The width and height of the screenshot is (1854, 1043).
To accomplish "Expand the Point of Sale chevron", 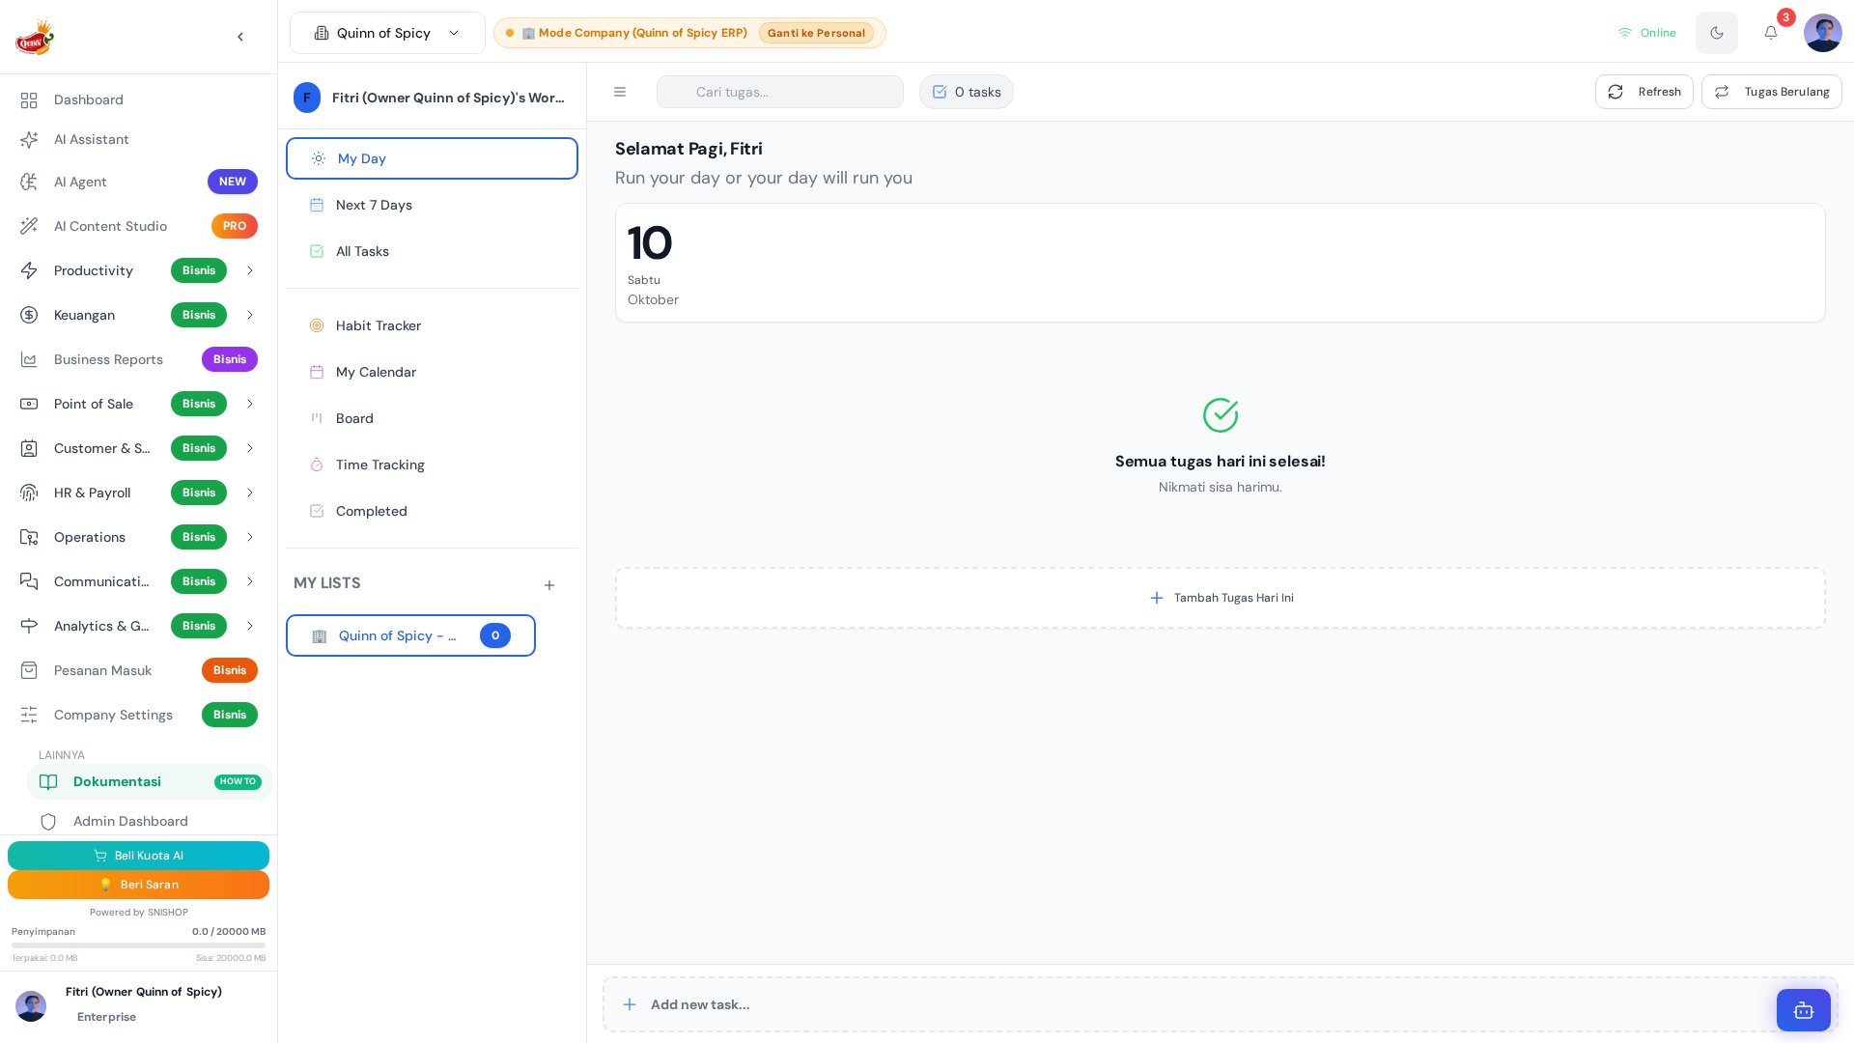I will point(250,404).
